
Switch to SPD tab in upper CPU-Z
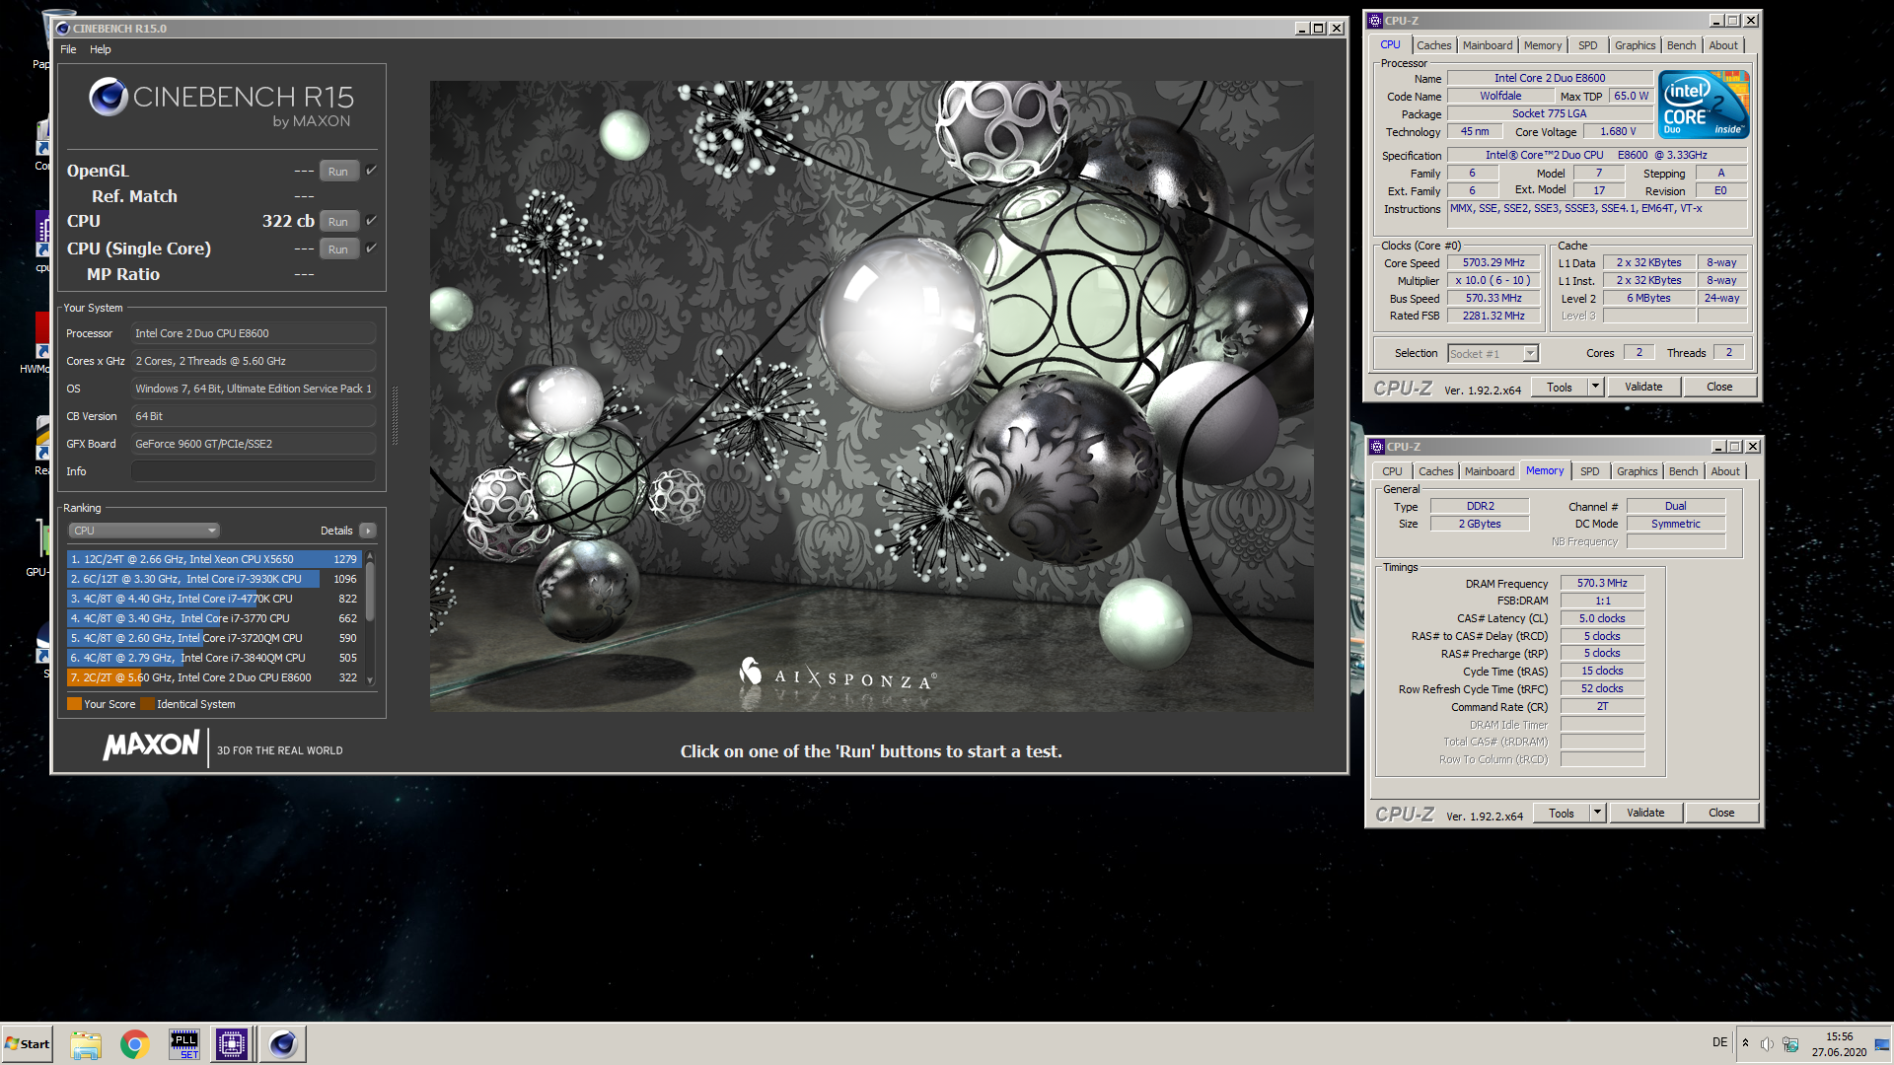(x=1588, y=45)
